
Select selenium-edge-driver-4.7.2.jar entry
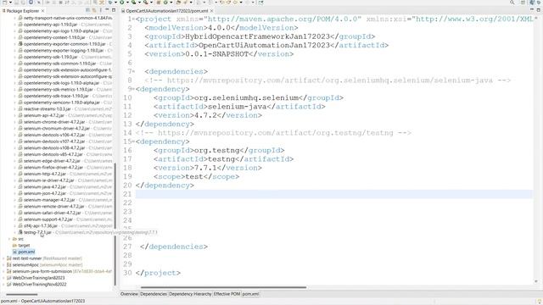pyautogui.click(x=52, y=161)
